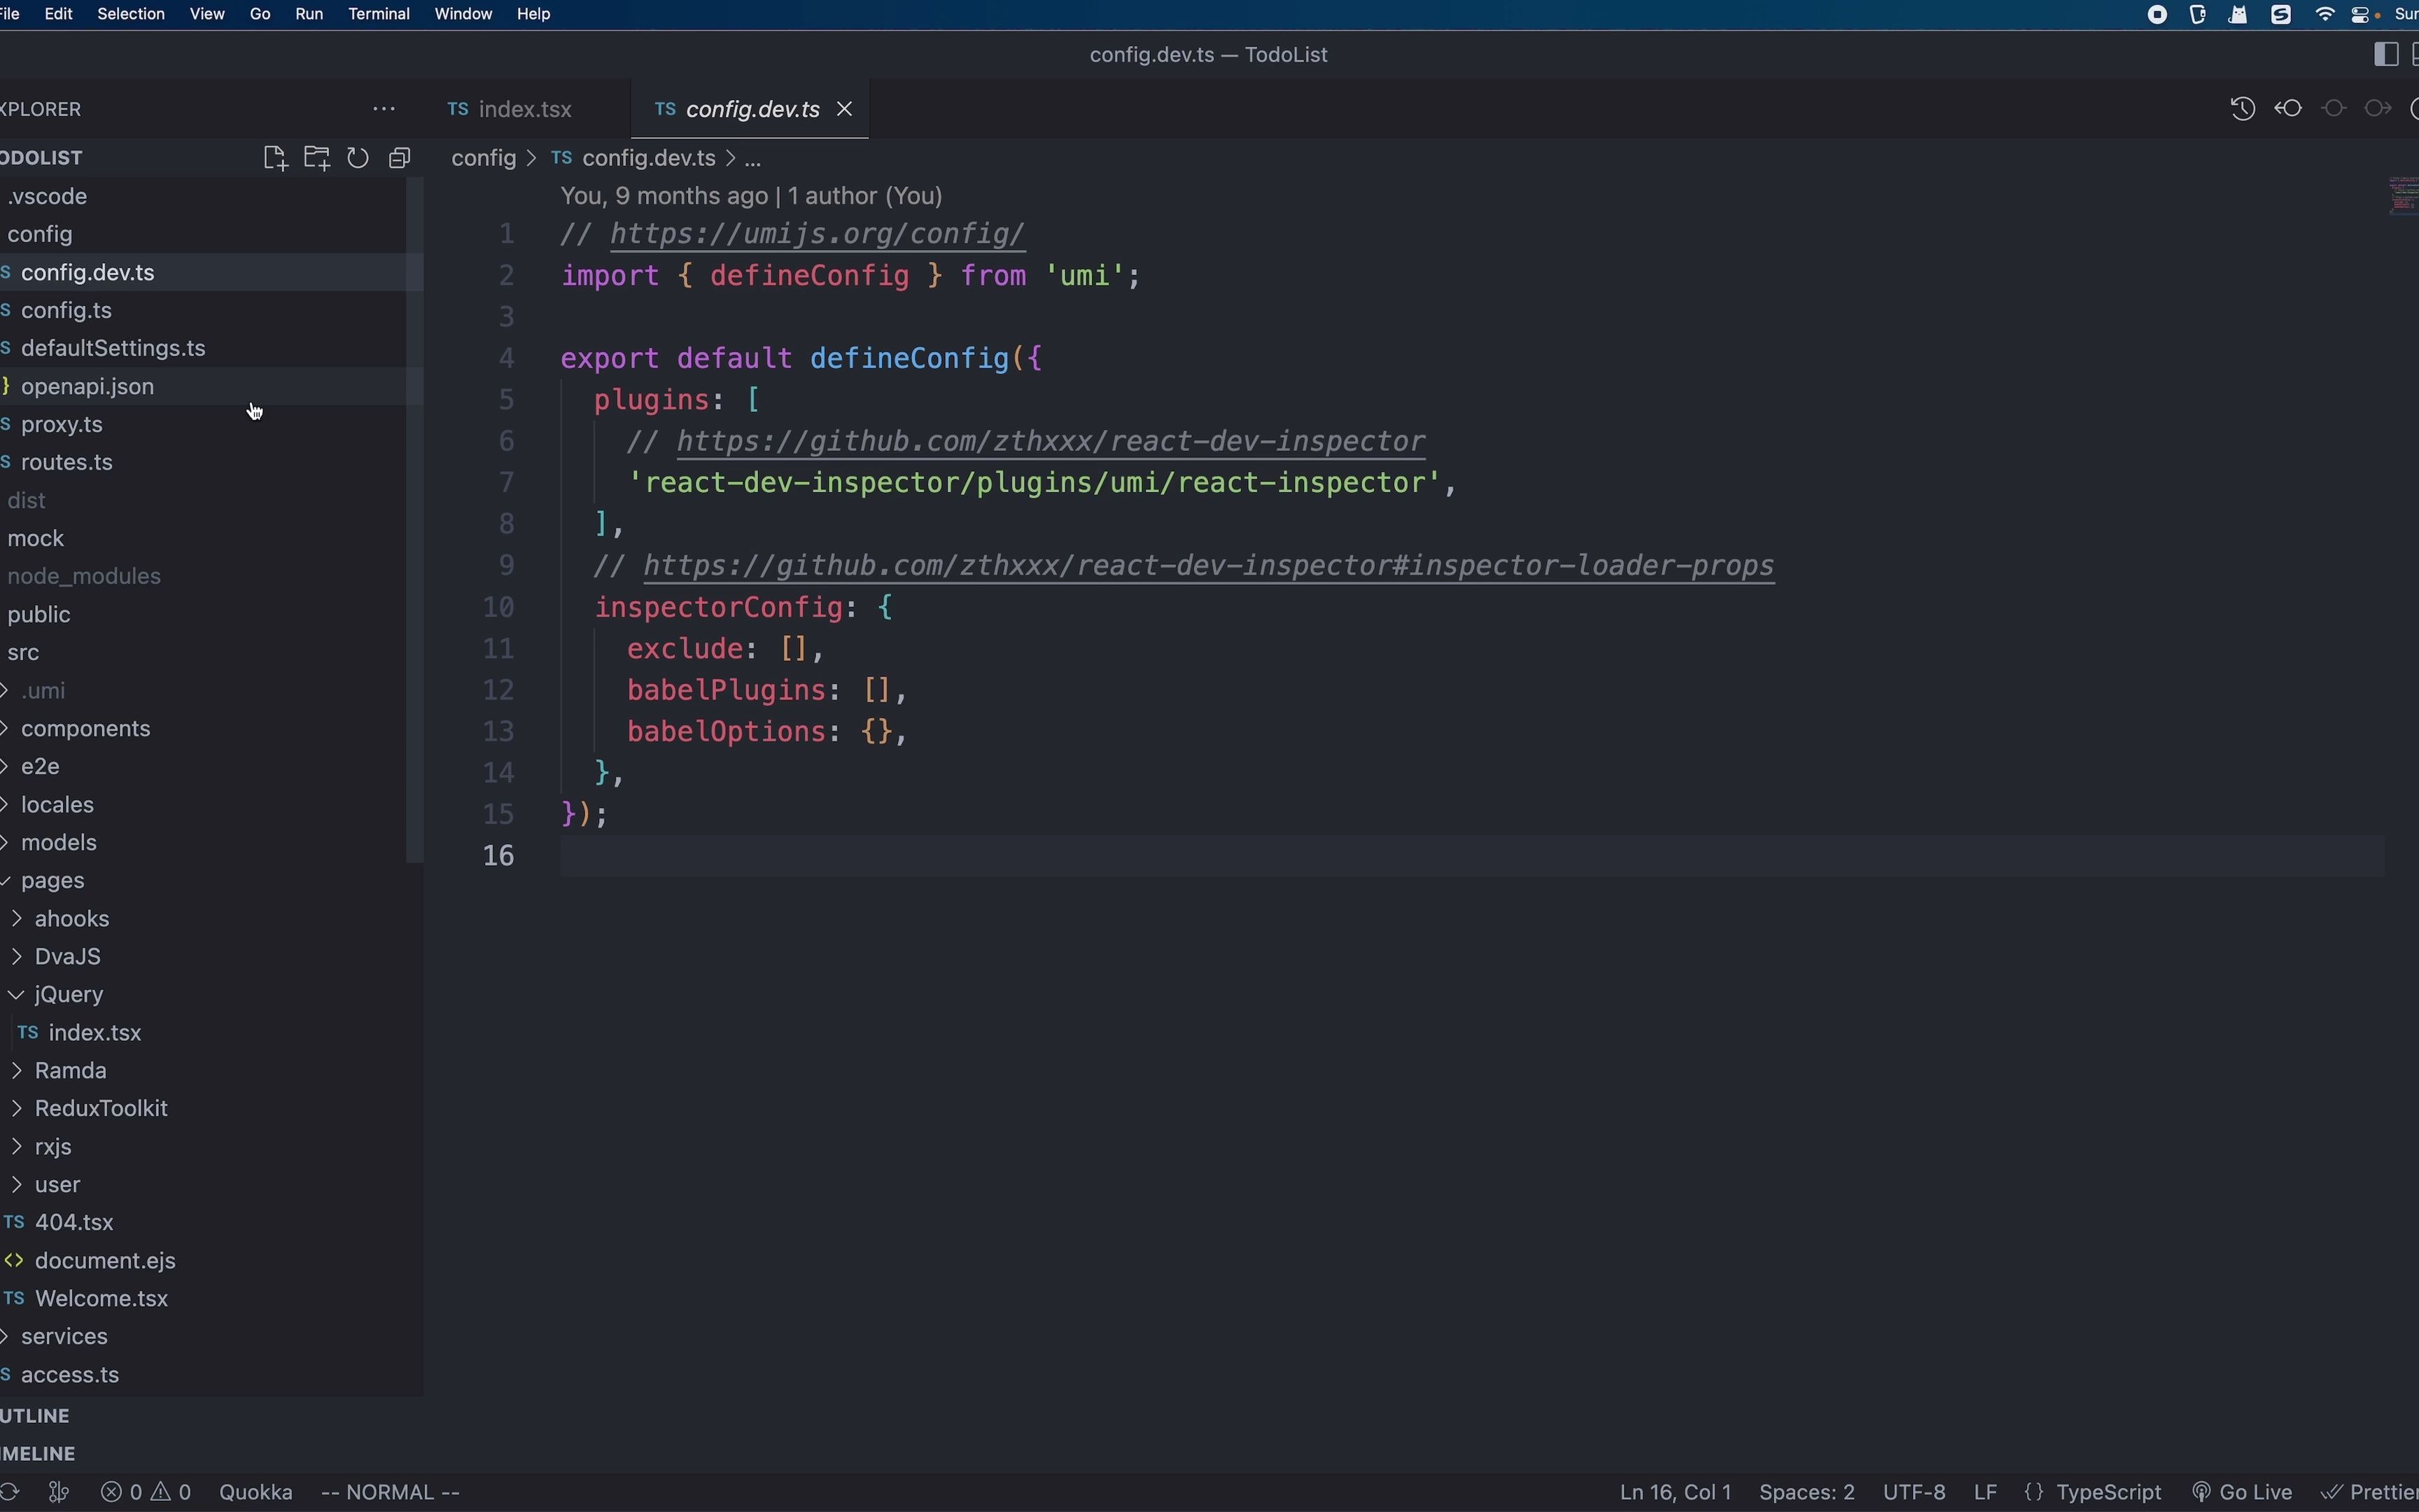Open the Explorer views and more actions menu
2419x1512 pixels.
pos(384,109)
